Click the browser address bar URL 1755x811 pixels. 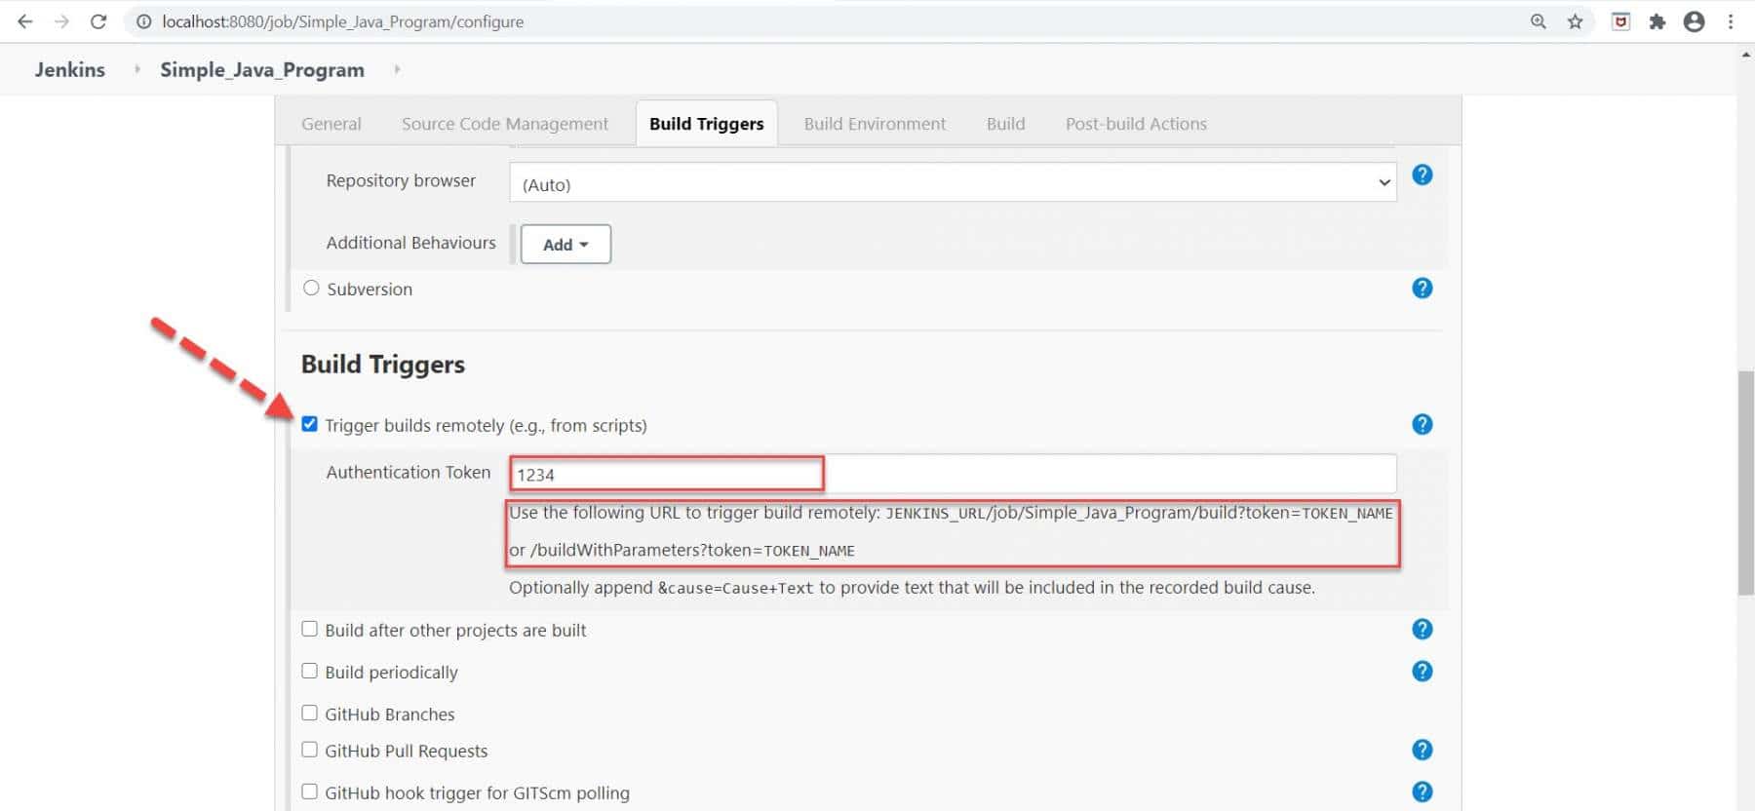(x=343, y=21)
